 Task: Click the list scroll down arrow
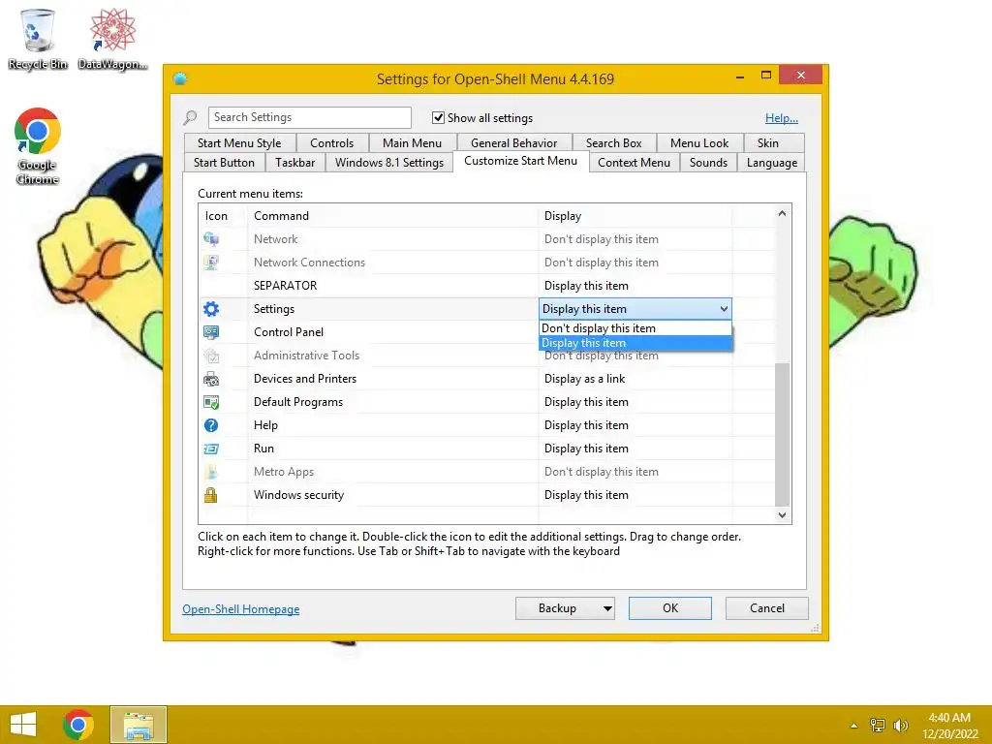(782, 515)
